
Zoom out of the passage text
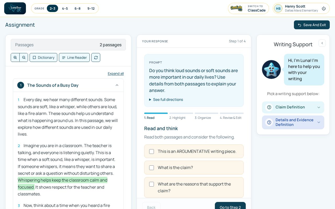point(24,57)
